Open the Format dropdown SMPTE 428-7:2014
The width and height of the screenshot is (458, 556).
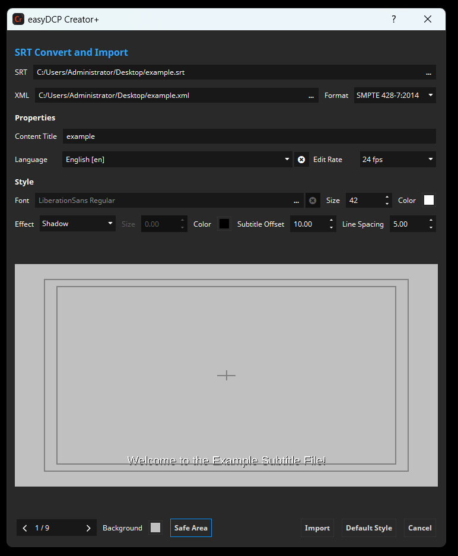pos(395,96)
